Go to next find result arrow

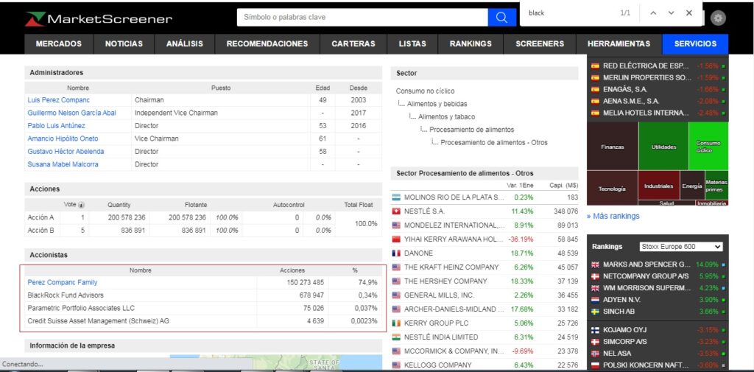point(671,13)
